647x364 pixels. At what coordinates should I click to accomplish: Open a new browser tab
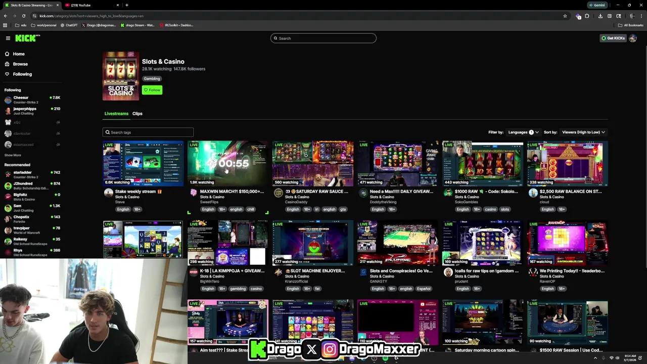127,5
